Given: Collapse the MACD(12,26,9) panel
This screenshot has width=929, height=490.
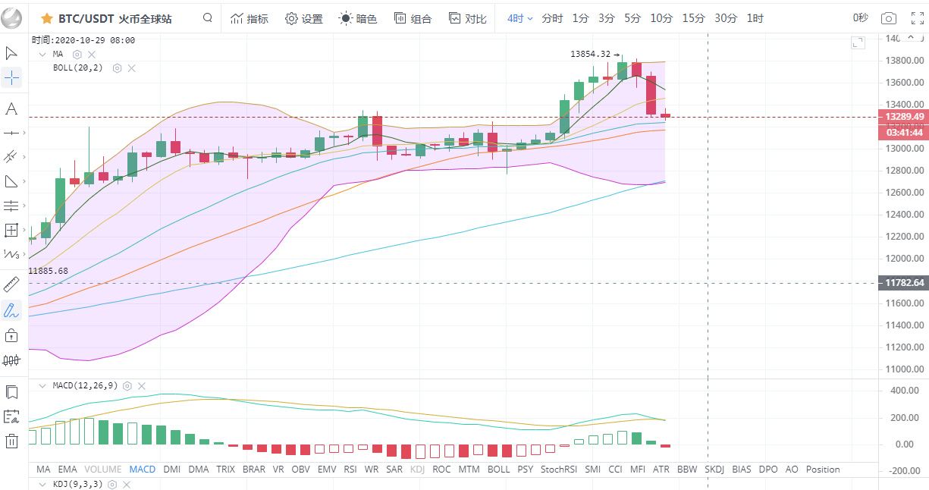Looking at the screenshot, I should 42,386.
